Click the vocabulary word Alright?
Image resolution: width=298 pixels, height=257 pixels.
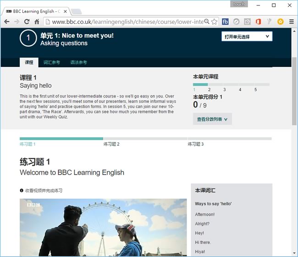pos(202,224)
